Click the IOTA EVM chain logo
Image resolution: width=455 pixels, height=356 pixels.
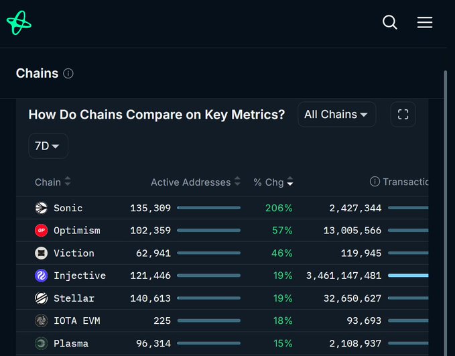click(x=41, y=321)
